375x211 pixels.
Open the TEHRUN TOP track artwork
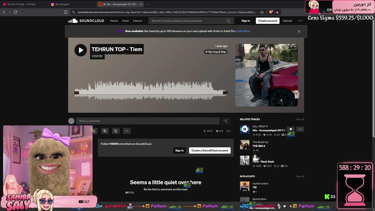coord(267,75)
